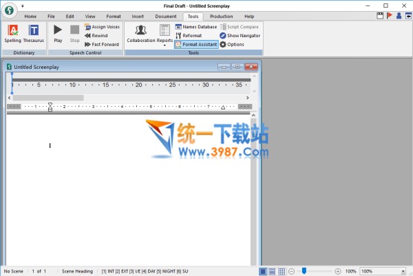Click the 100% zoom percentage label

350,271
